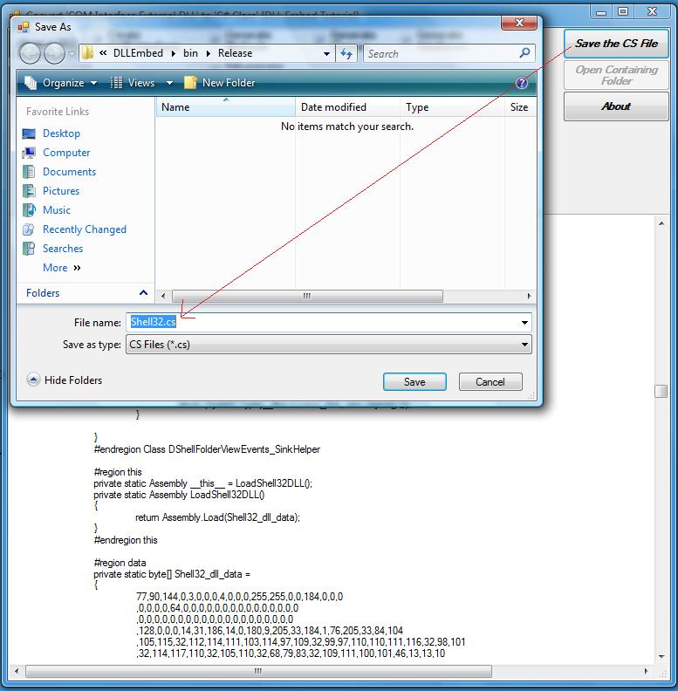Click the folder icon in the address bar
Screen dimensions: 678x691
point(87,53)
